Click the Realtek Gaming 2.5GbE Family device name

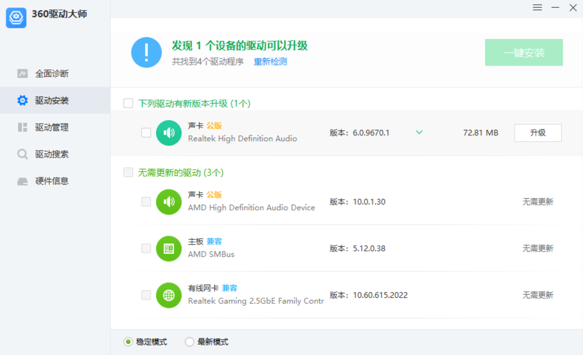pyautogui.click(x=256, y=301)
